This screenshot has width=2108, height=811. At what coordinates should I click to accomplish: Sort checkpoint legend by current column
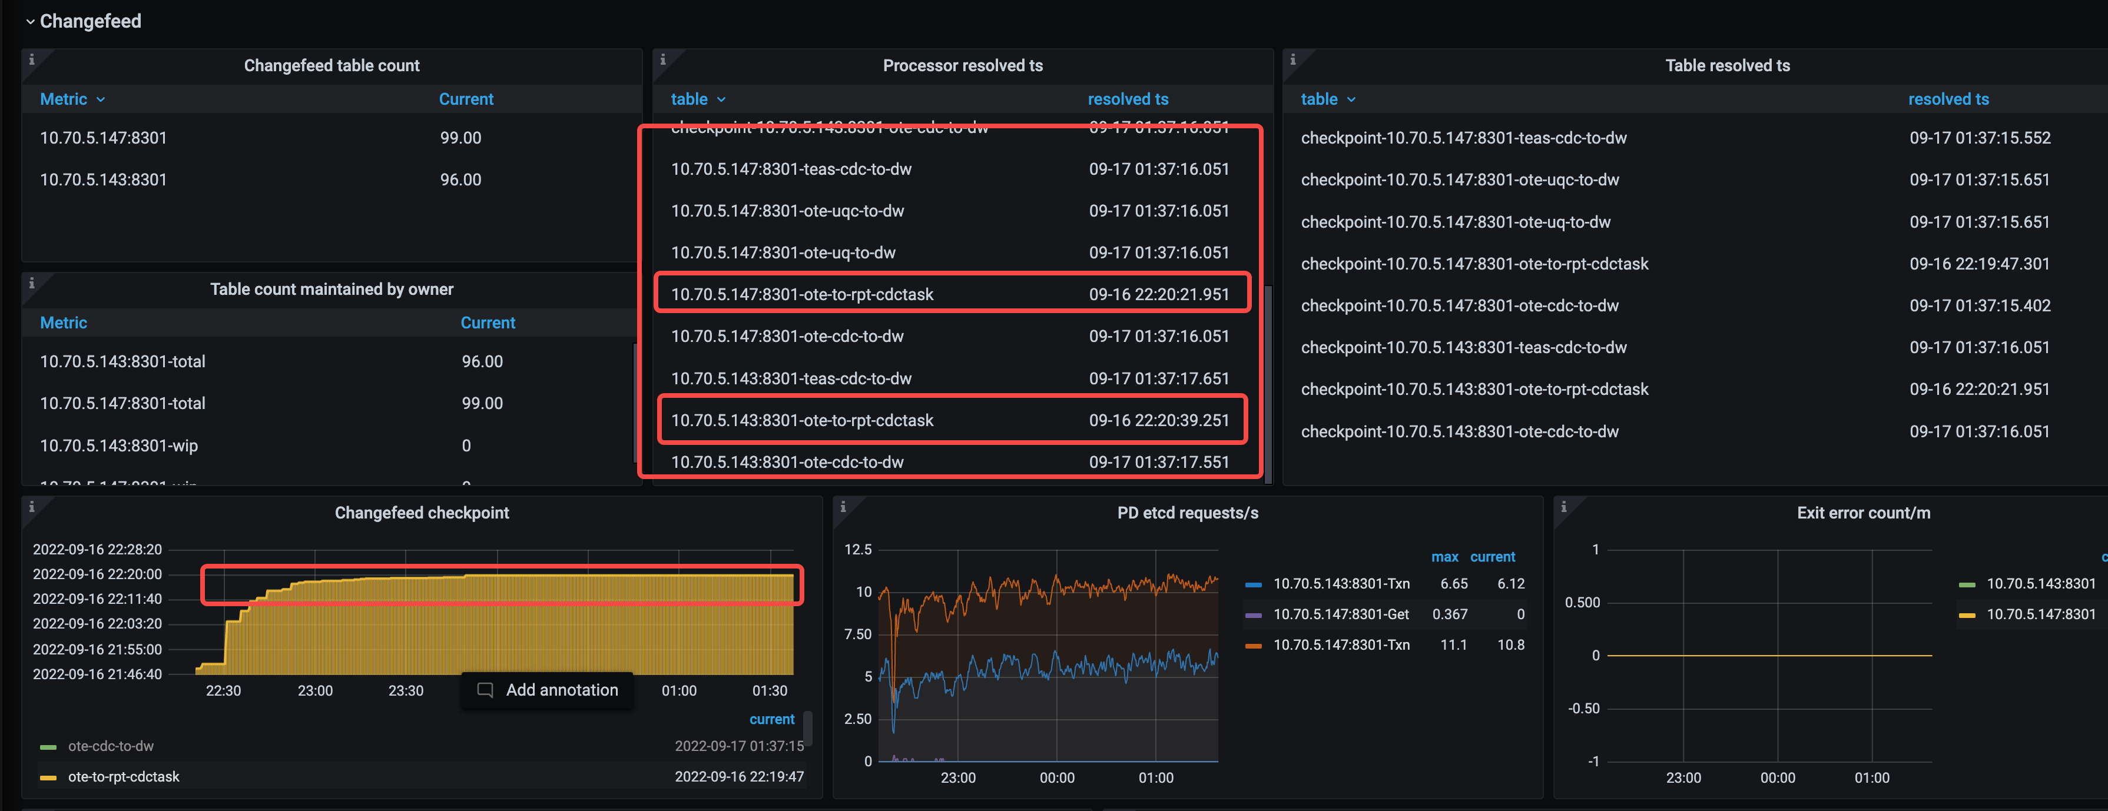point(772,719)
